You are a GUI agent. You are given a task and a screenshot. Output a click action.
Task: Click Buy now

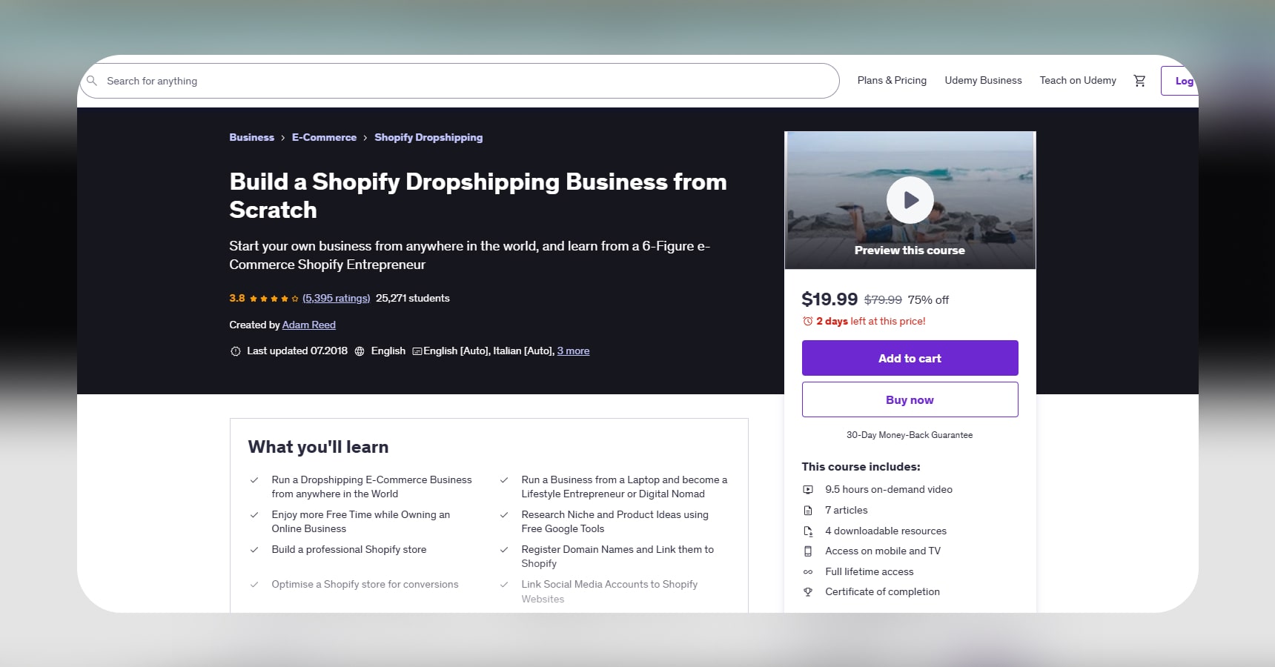pyautogui.click(x=910, y=399)
